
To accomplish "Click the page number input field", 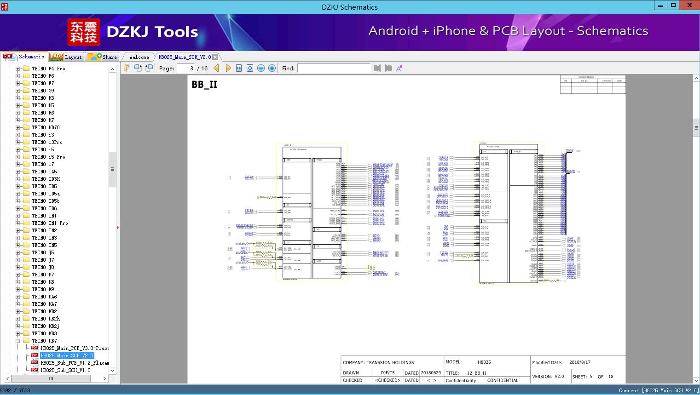I will pos(185,68).
